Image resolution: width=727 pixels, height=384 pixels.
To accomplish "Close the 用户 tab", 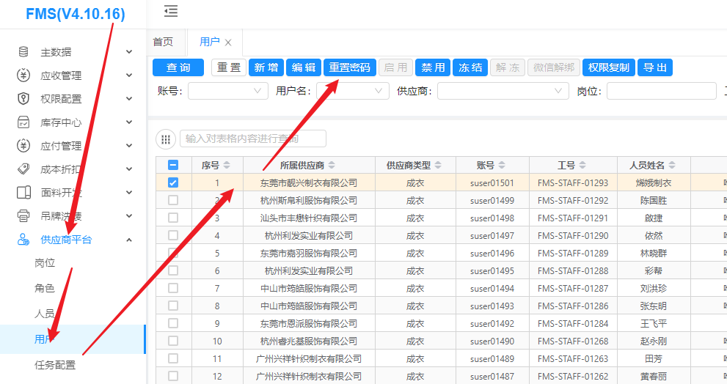I will [x=228, y=43].
